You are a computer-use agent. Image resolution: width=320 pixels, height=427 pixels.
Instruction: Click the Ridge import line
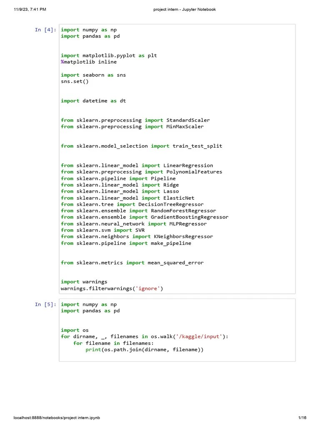120,185
